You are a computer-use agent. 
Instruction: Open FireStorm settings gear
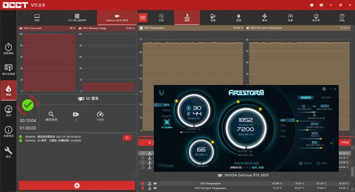(x=324, y=89)
